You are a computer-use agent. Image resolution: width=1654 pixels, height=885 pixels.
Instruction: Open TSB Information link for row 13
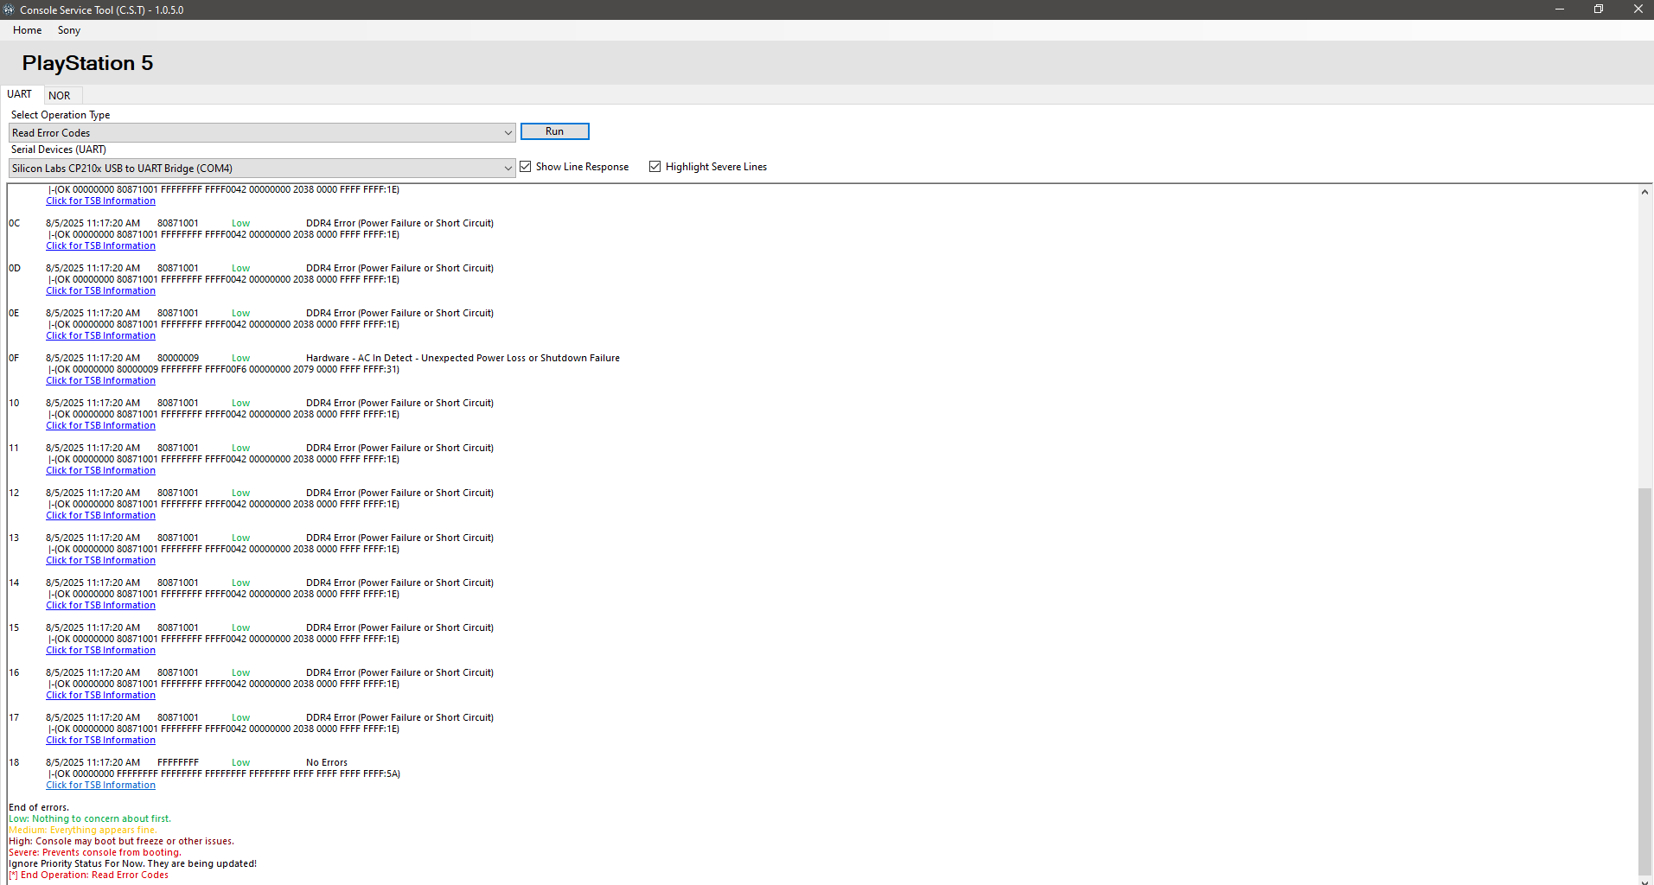(x=101, y=561)
